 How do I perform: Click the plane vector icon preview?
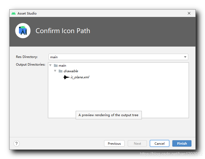click(x=66, y=77)
